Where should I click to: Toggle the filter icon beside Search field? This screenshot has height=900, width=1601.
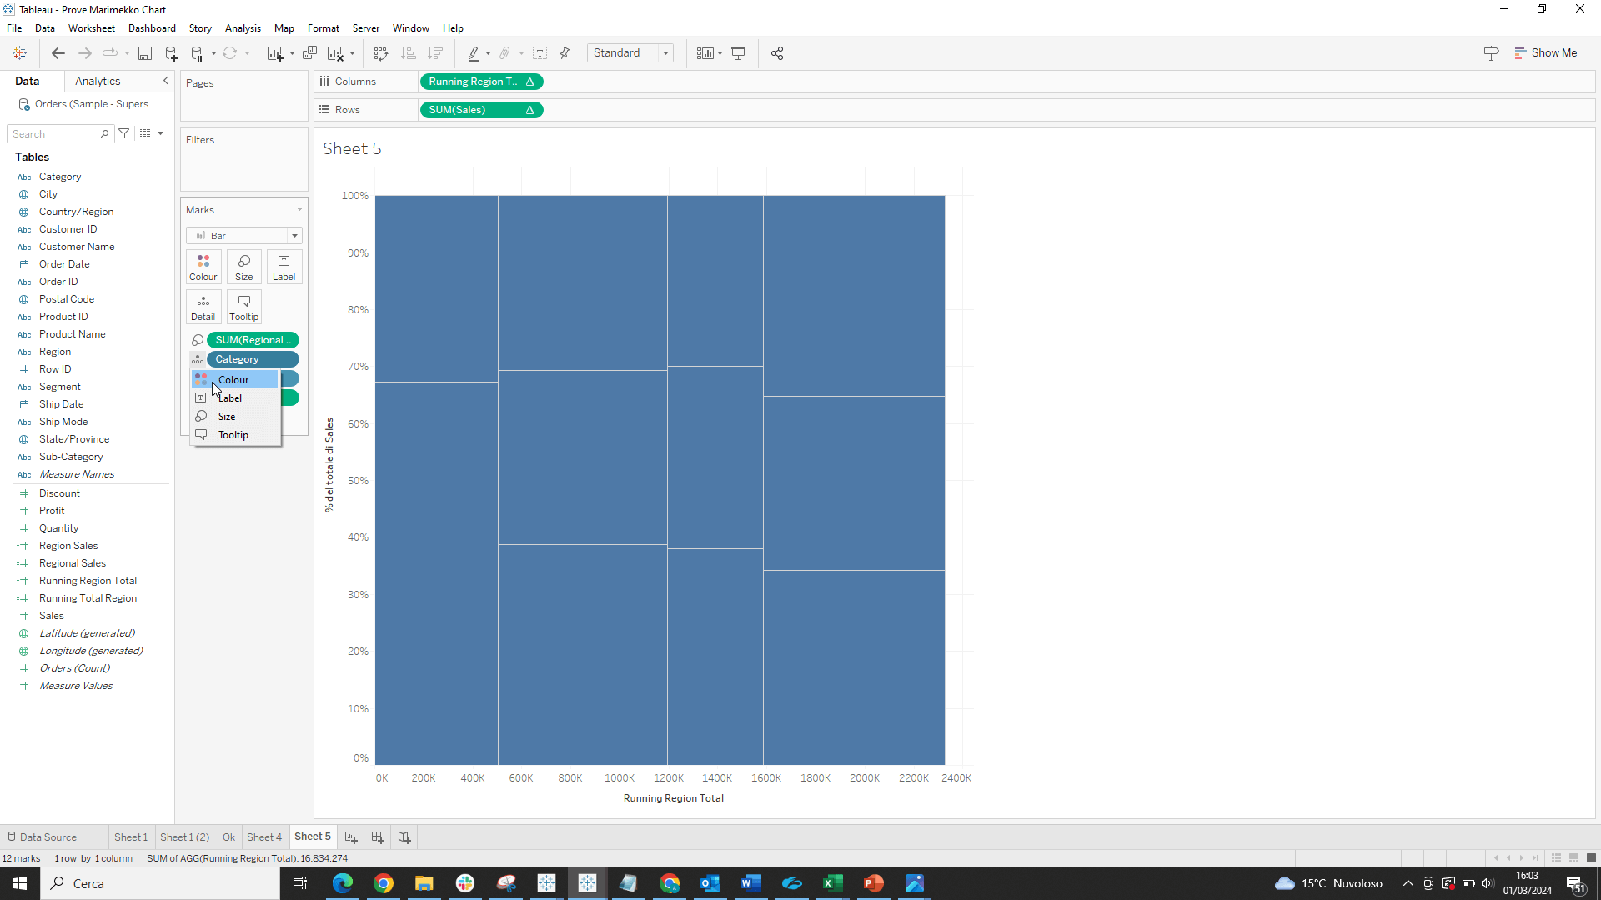pyautogui.click(x=123, y=133)
